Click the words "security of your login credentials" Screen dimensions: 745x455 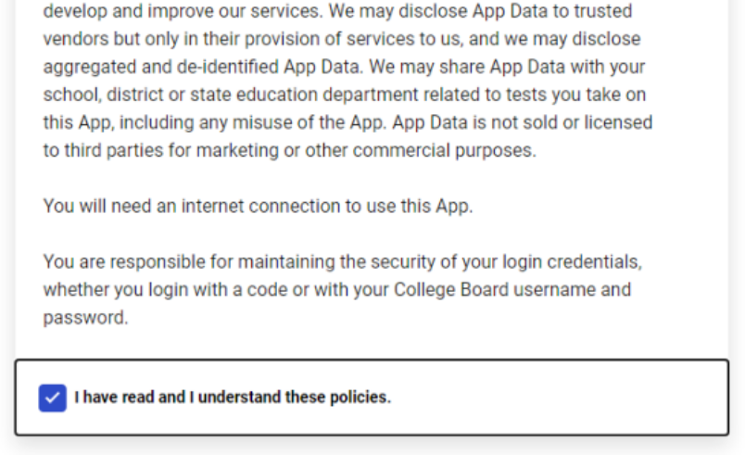(513, 262)
